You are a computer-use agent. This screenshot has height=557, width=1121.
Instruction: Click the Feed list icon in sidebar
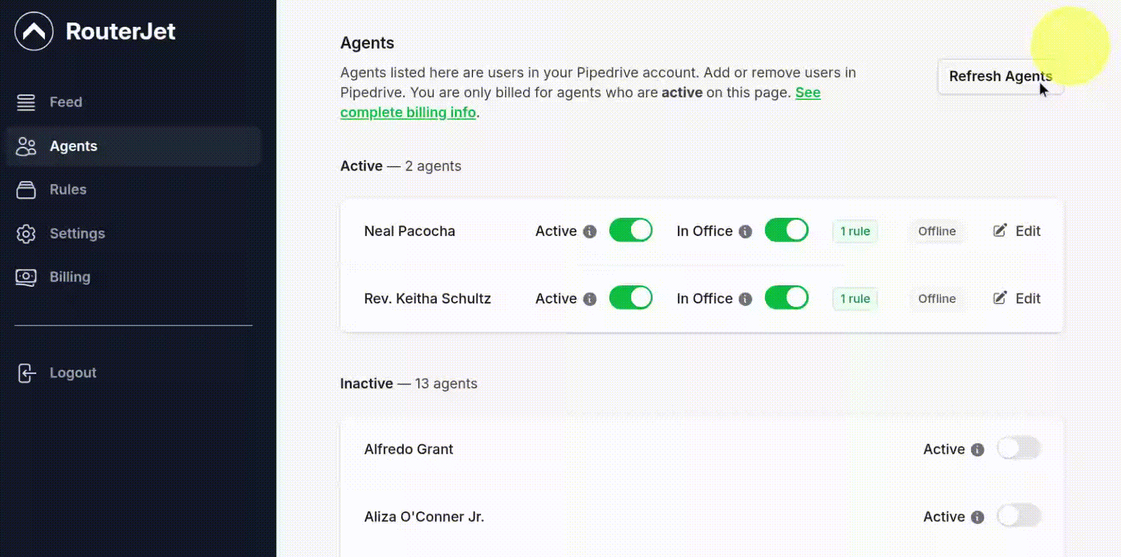pyautogui.click(x=26, y=102)
